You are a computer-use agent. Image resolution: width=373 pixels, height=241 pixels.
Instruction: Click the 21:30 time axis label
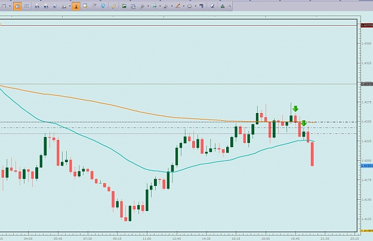point(325,239)
